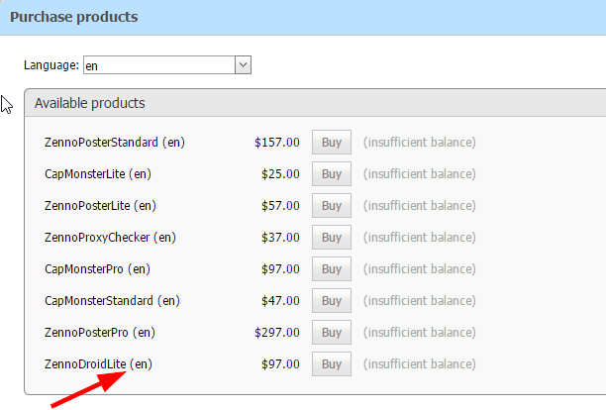
Task: Click the $157.00 price text
Action: point(276,143)
